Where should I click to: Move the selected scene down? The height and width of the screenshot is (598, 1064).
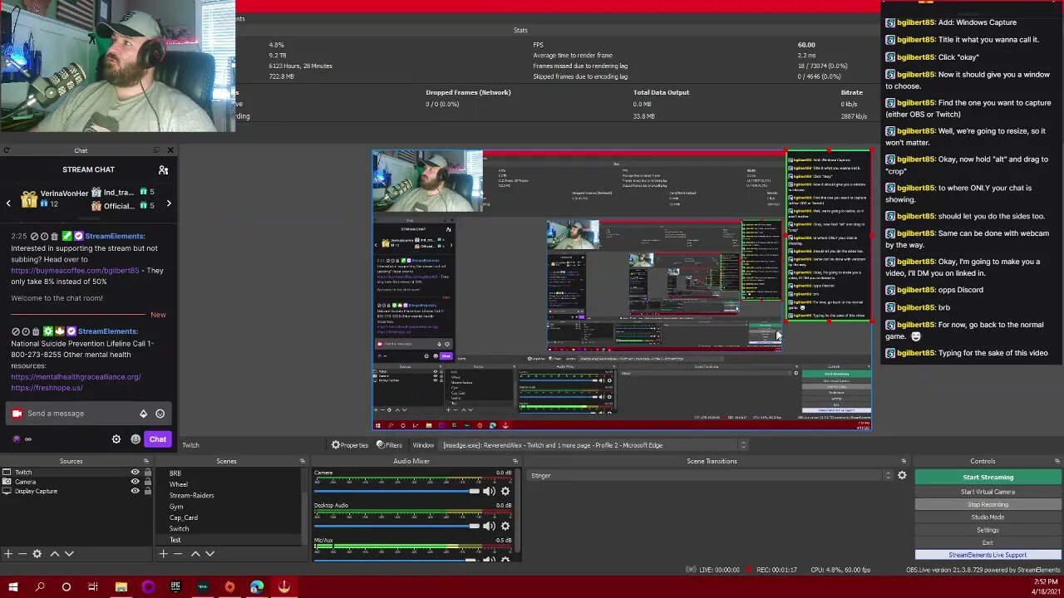(x=209, y=554)
